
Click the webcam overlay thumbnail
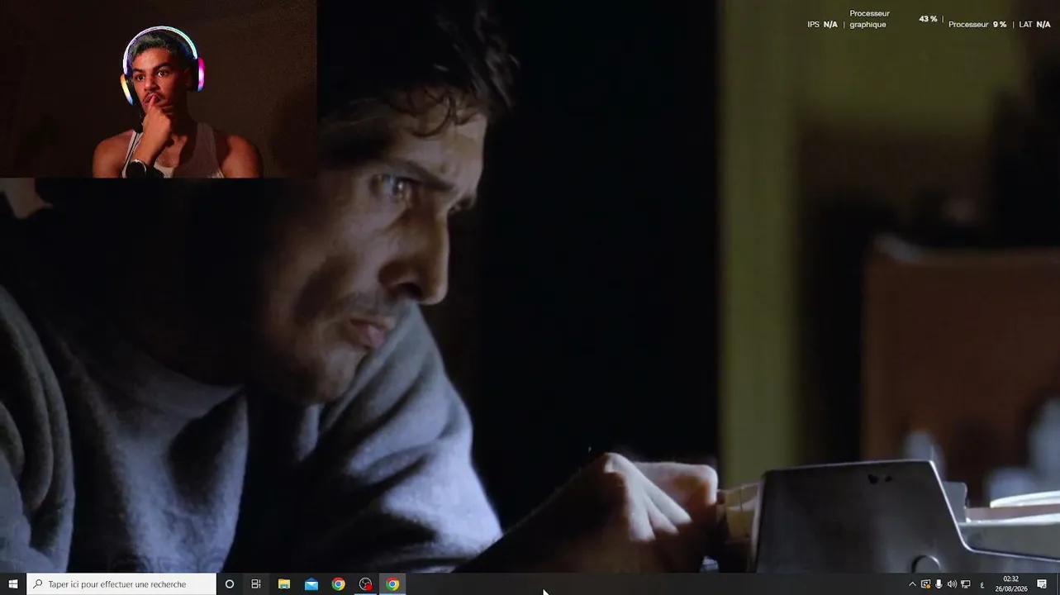pos(158,89)
